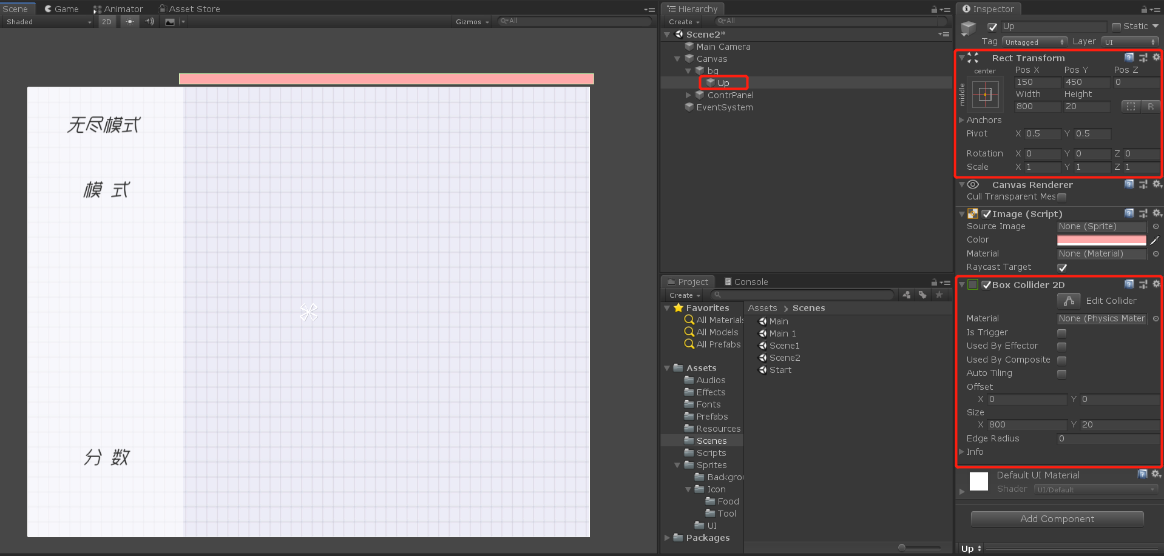Click Project favorite star filter icon
Image resolution: width=1164 pixels, height=556 pixels.
point(939,295)
